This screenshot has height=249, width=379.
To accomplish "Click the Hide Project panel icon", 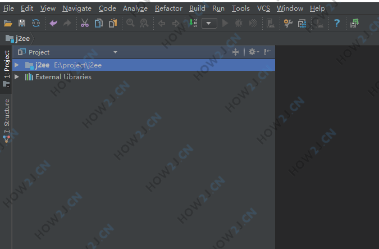I will point(267,52).
